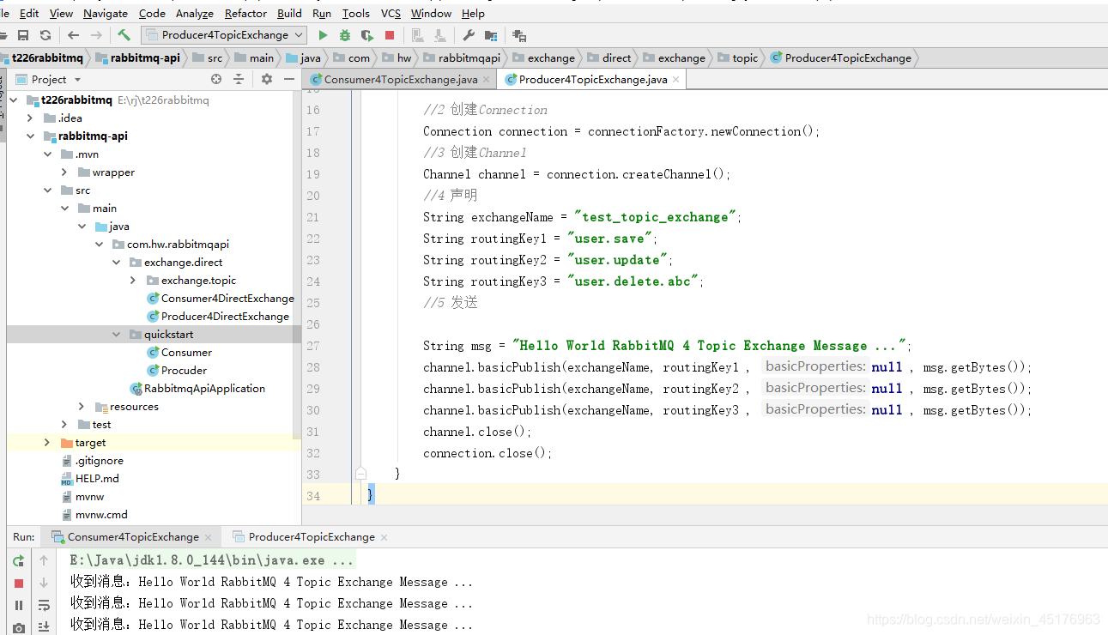Toggle scroll to end in Run console
The height and width of the screenshot is (635, 1108).
[44, 627]
